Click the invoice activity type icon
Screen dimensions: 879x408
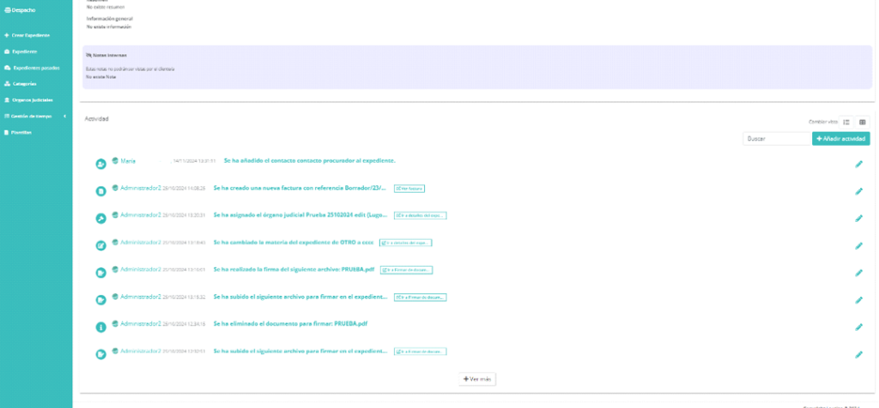click(100, 190)
